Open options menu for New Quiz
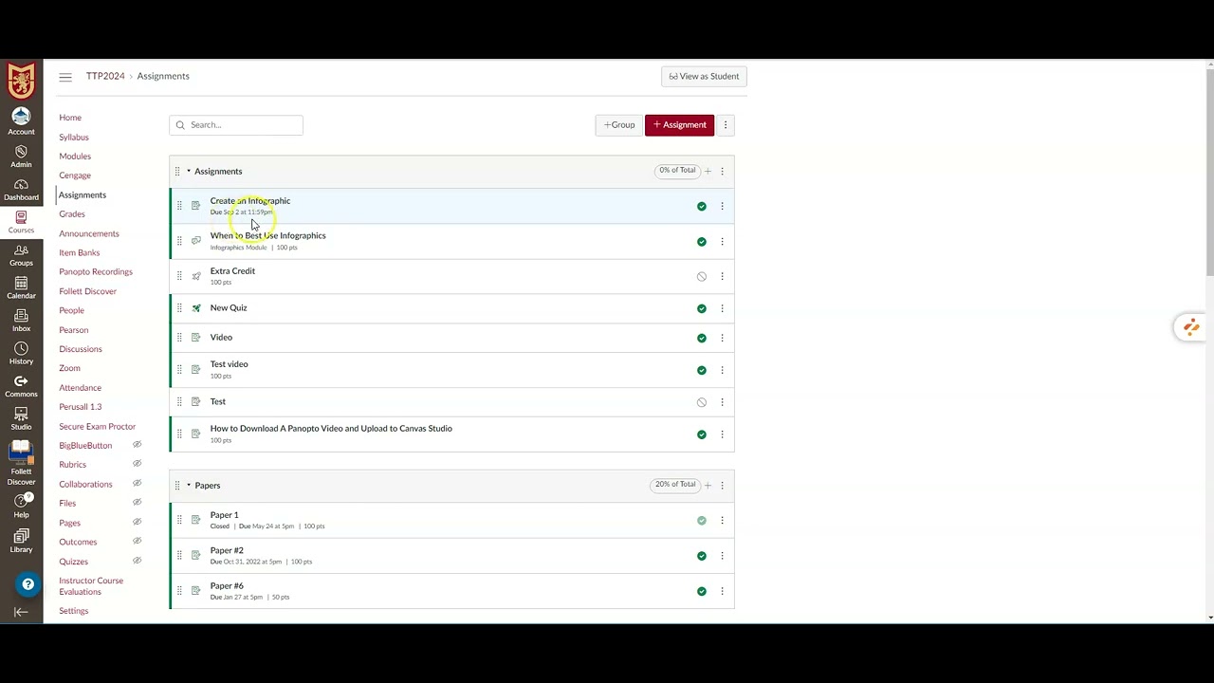Image resolution: width=1214 pixels, height=683 pixels. point(722,308)
